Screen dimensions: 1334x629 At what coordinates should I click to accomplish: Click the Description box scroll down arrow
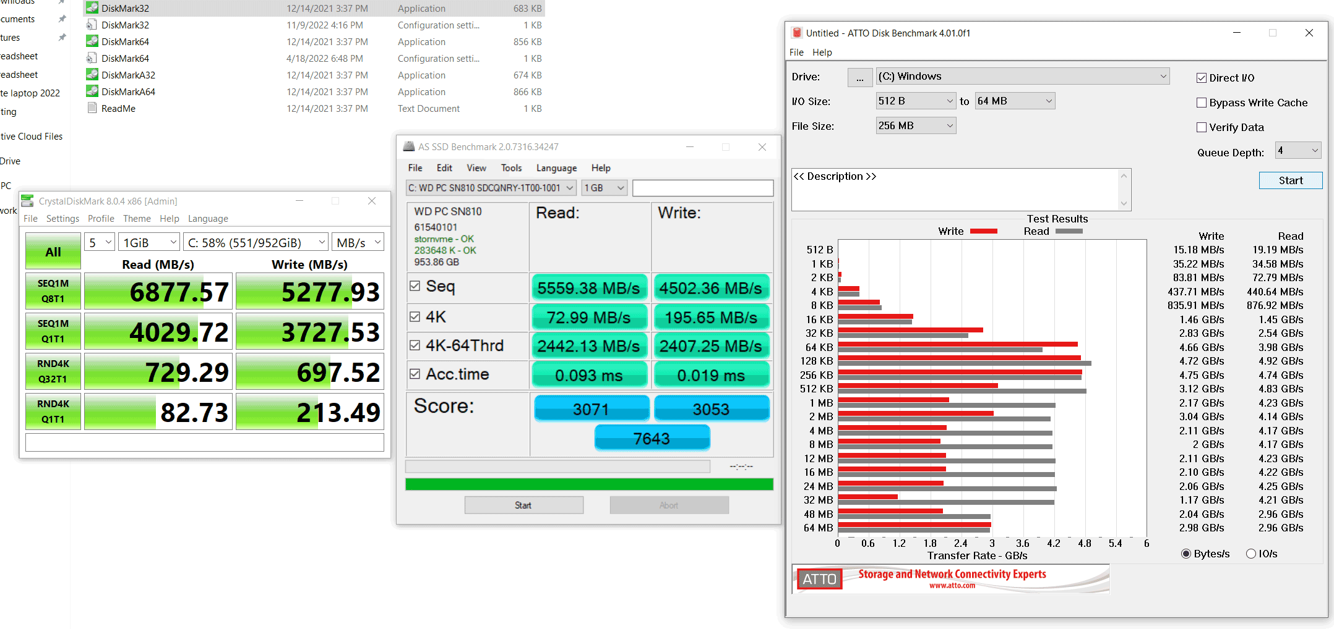pyautogui.click(x=1124, y=203)
